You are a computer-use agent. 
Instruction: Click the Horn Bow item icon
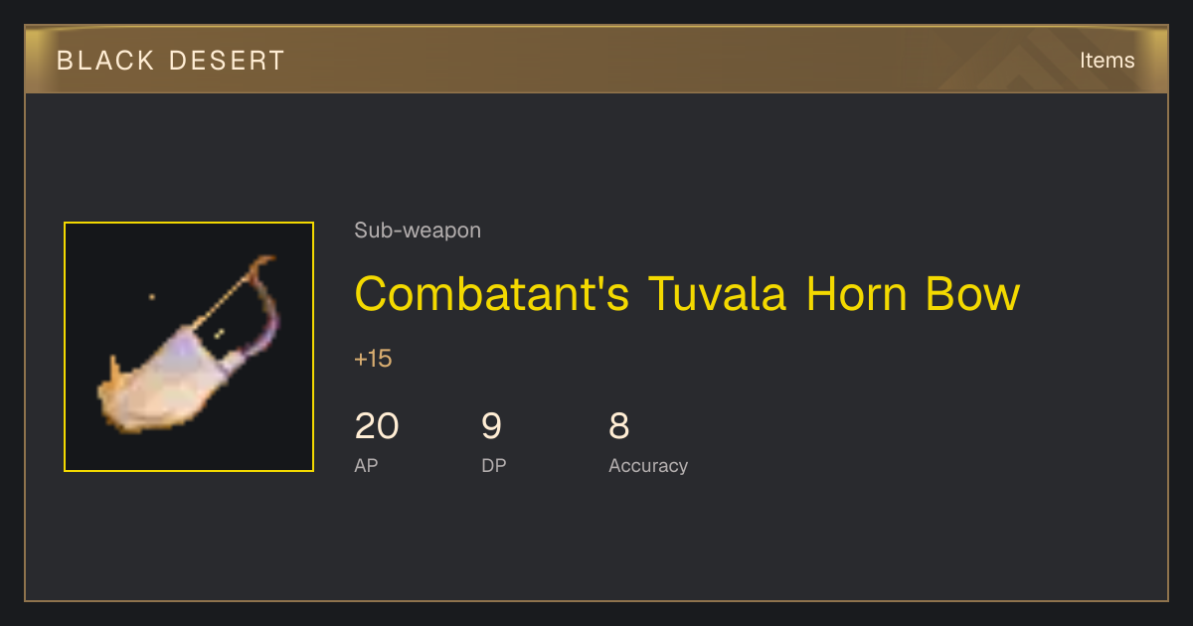point(189,347)
